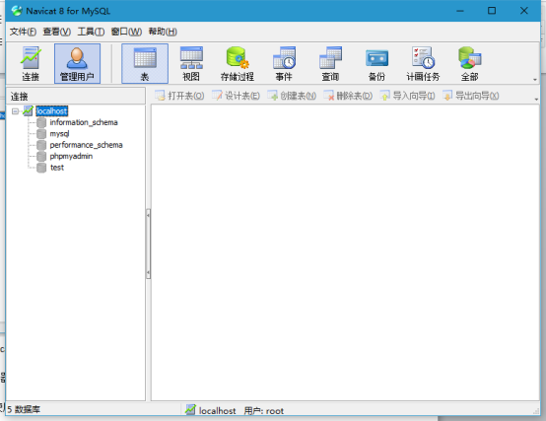The width and height of the screenshot is (546, 421).
Task: Open the 查询 query section
Action: (x=330, y=64)
